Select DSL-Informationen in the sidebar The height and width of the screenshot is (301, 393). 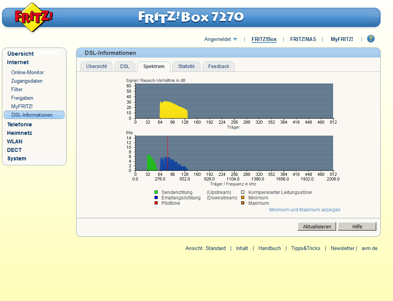pos(34,115)
